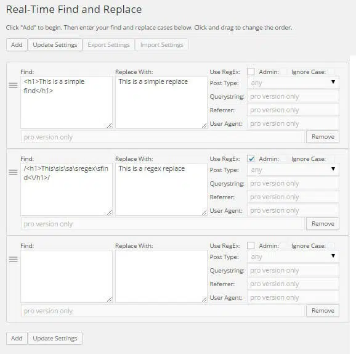Click Export Settings button

[108, 45]
